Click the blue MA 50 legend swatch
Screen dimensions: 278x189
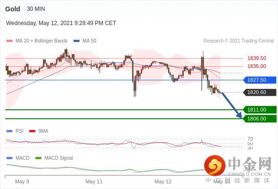point(76,41)
